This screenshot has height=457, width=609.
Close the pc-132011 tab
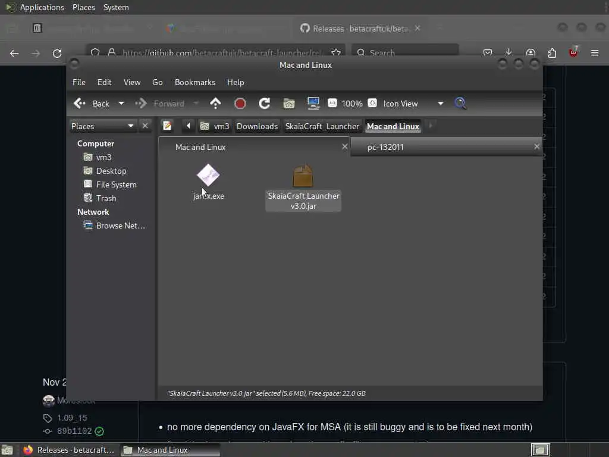coord(537,146)
